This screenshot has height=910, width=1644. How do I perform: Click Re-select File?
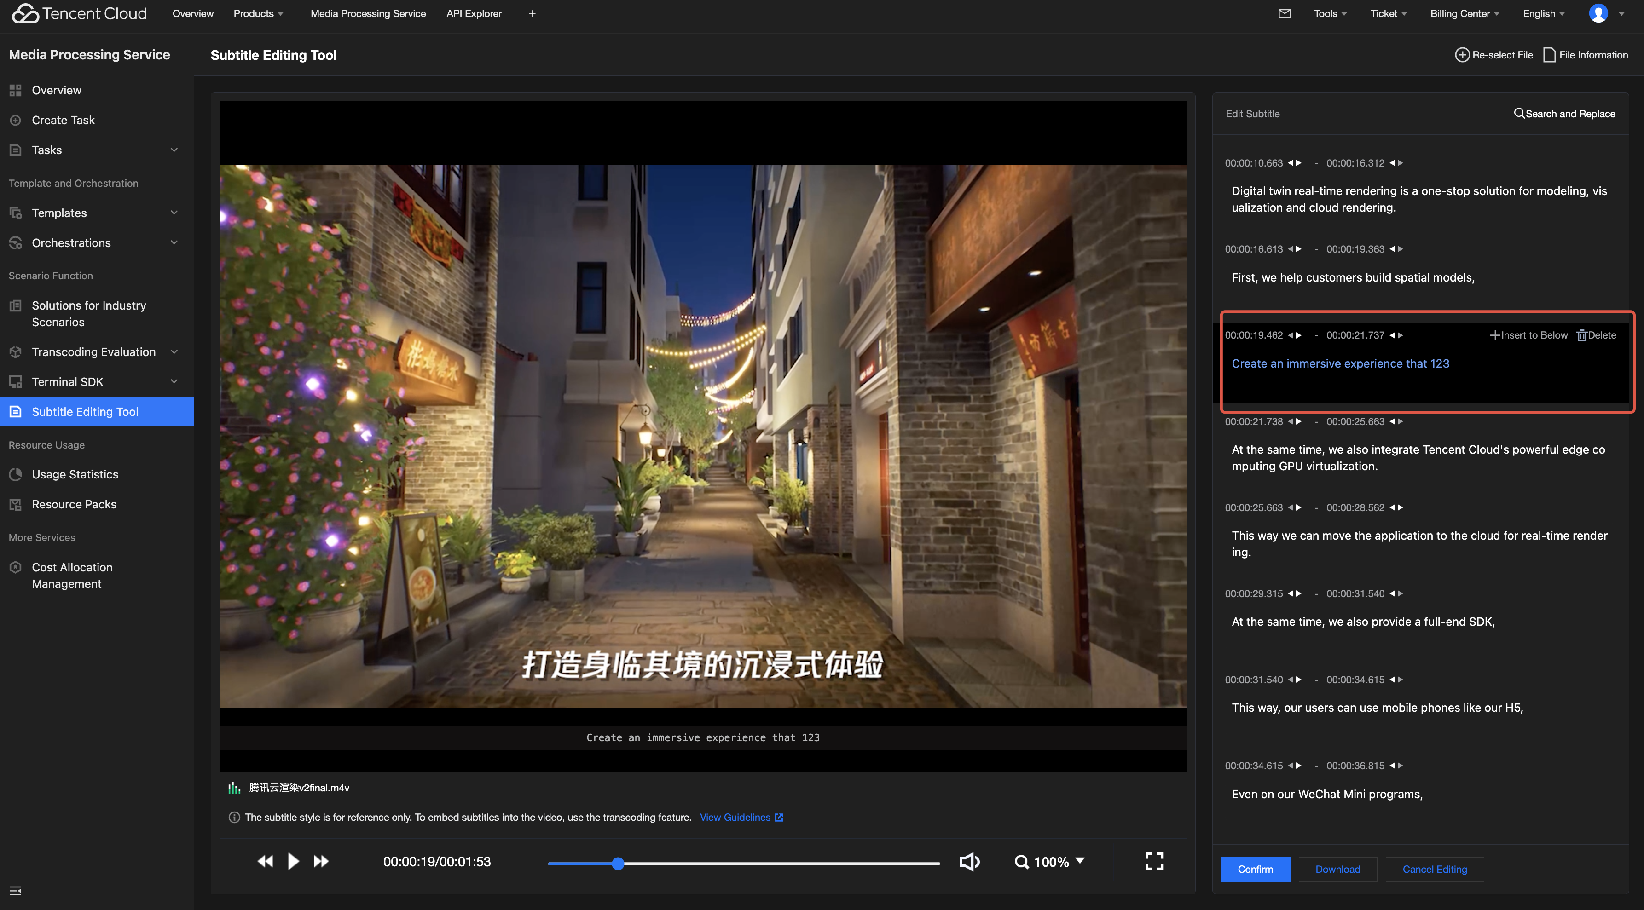coord(1493,55)
